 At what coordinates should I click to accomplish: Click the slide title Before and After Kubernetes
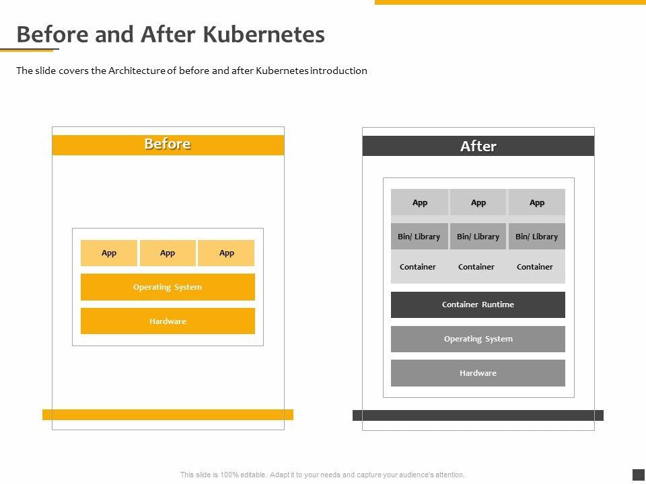point(170,34)
